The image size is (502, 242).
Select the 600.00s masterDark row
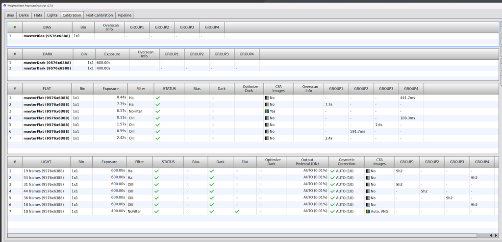click(x=253, y=63)
